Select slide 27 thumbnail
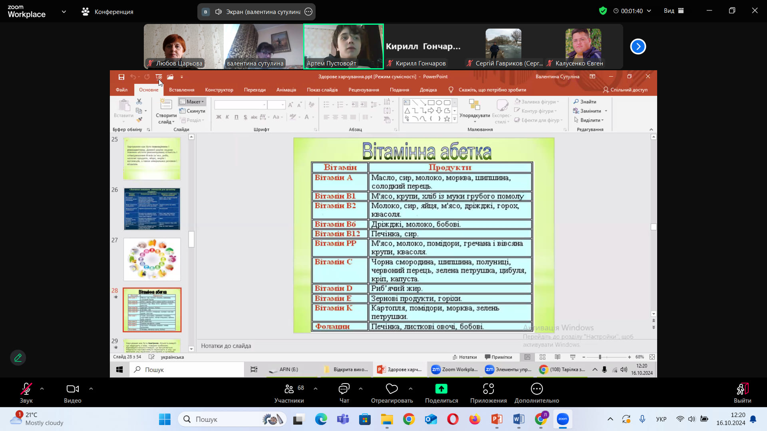Screen dimensions: 767x431 [152, 259]
